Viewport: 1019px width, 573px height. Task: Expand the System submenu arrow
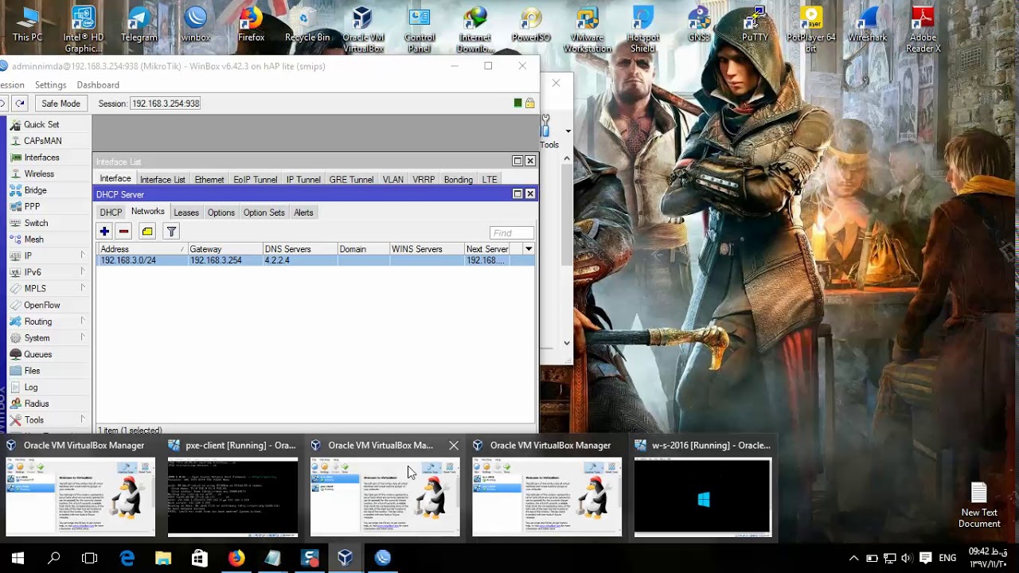(x=82, y=337)
